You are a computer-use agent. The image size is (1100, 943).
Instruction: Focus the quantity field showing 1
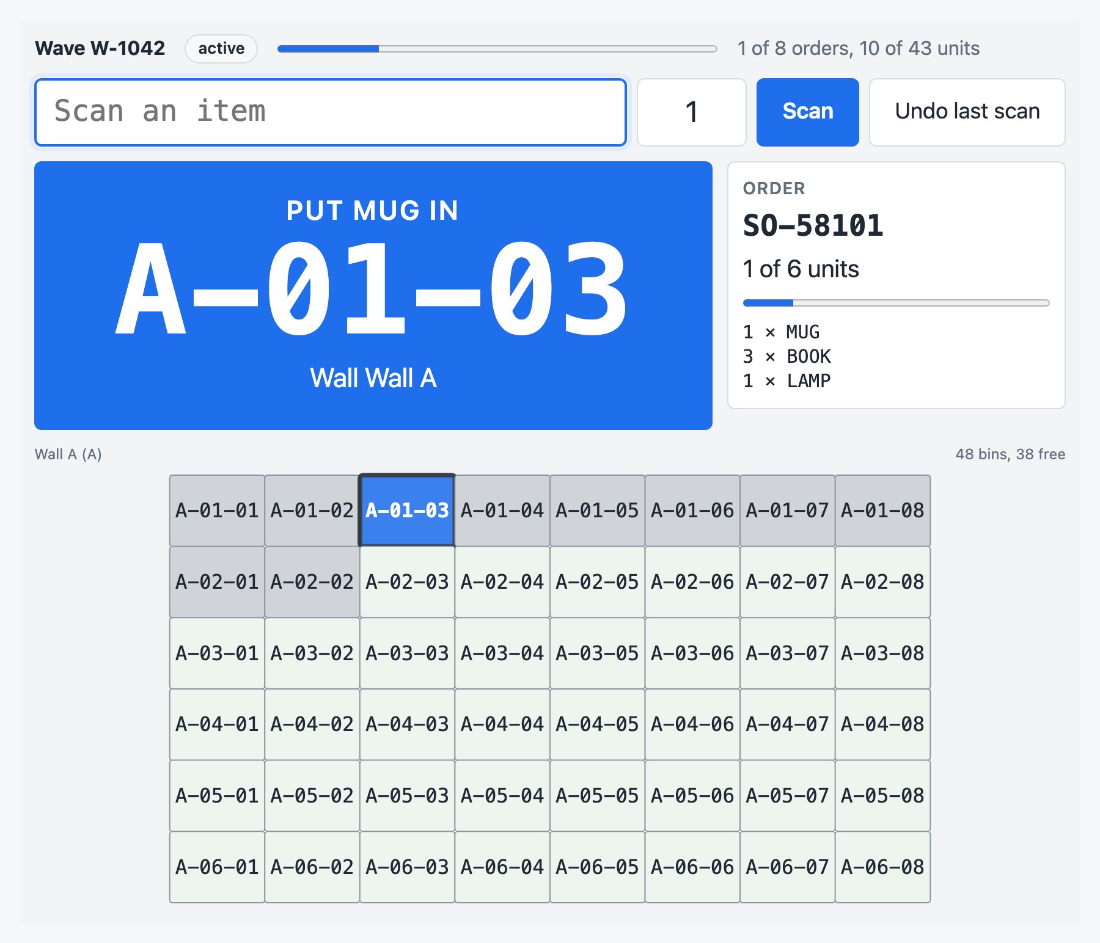point(691,112)
